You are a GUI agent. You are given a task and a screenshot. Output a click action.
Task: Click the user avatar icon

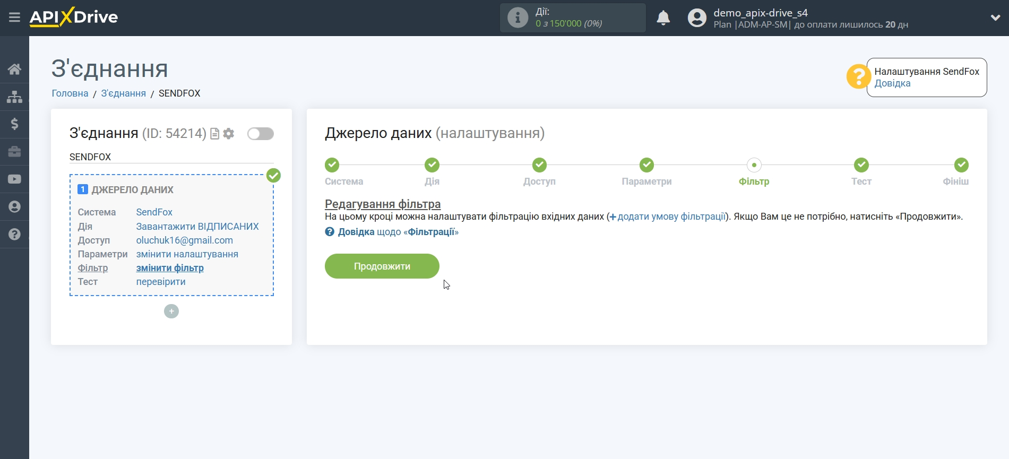click(697, 18)
